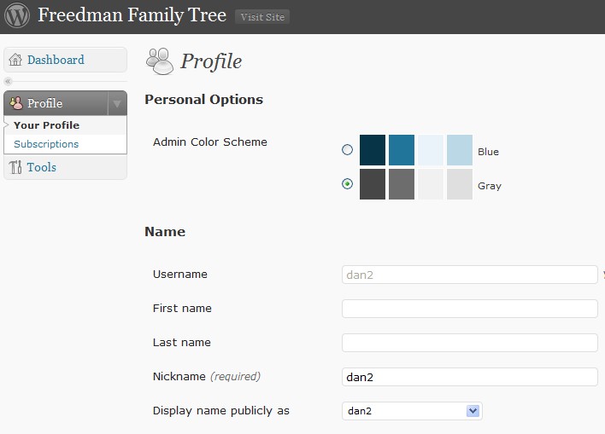
Task: Click the Nickname input field
Action: tap(470, 377)
